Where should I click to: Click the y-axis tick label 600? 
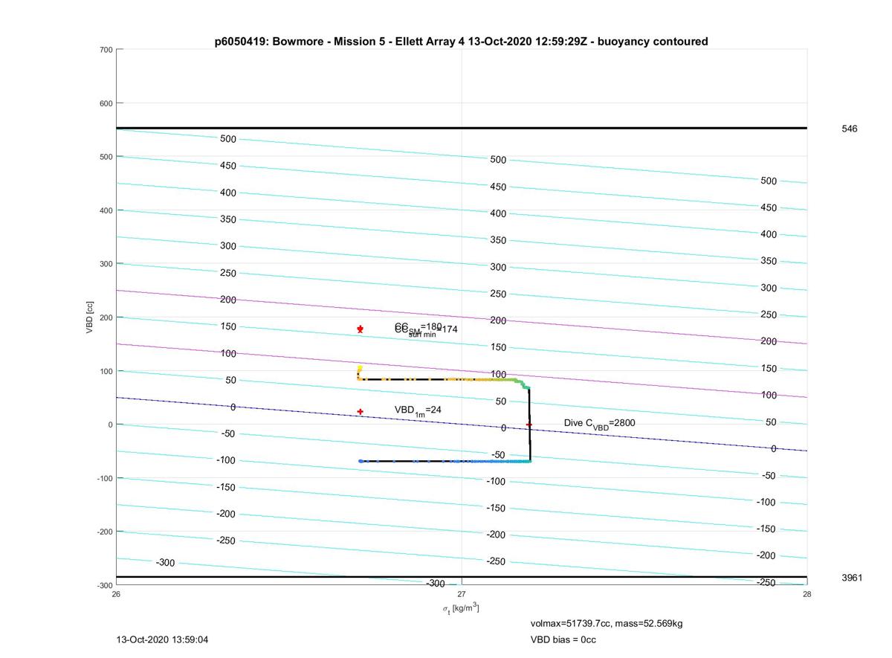(x=105, y=103)
